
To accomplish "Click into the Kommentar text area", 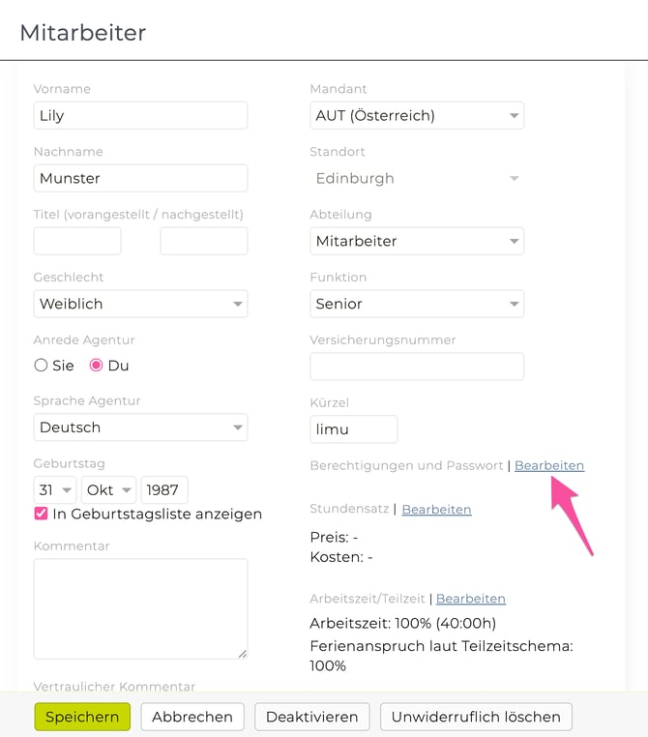I will point(140,608).
